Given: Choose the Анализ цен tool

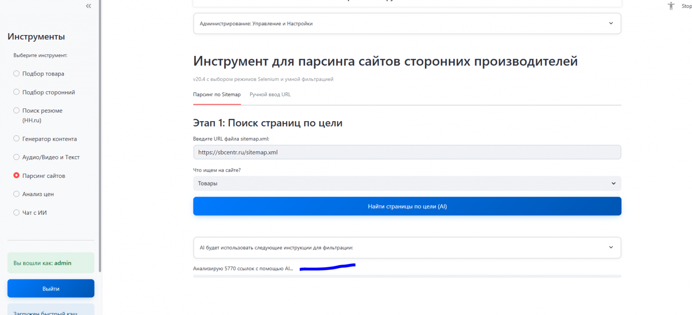Looking at the screenshot, I should [x=16, y=194].
